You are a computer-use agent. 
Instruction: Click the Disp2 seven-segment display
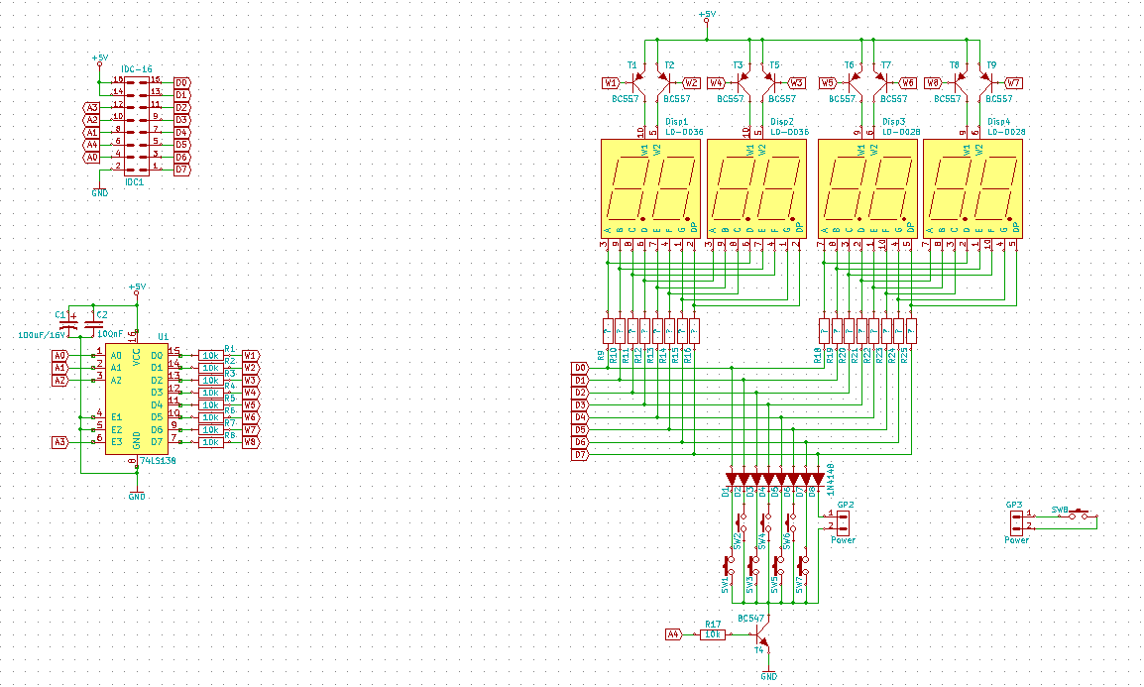[756, 188]
